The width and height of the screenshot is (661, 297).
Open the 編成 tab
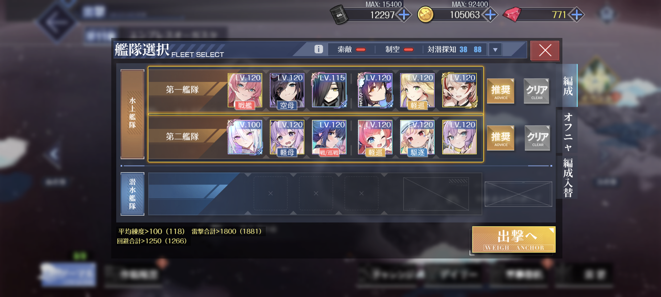pos(568,86)
